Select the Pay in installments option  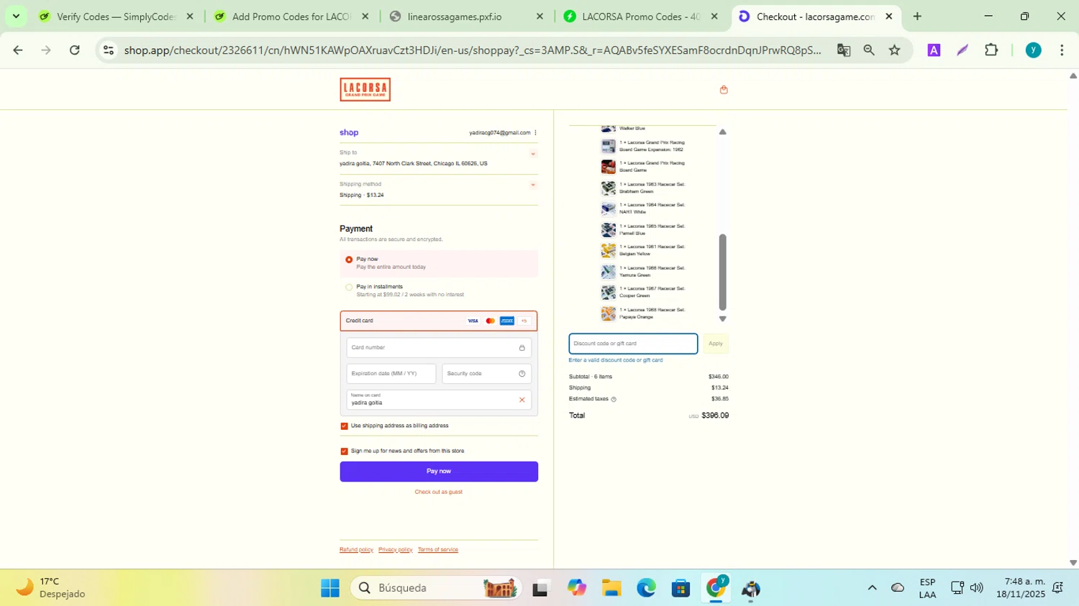tap(349, 288)
